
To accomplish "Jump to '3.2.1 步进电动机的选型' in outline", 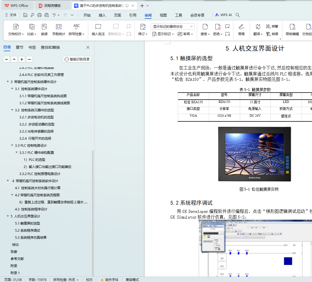I will [36, 117].
